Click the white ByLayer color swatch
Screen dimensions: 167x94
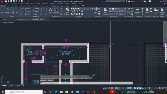[x=113, y=9]
